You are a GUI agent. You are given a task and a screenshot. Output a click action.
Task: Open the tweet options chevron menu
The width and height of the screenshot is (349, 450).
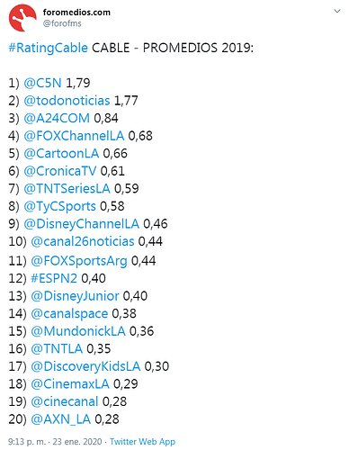tap(337, 11)
